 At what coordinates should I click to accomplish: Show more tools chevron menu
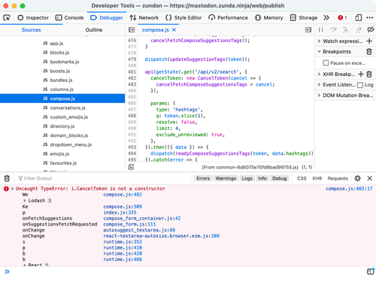[x=326, y=18]
